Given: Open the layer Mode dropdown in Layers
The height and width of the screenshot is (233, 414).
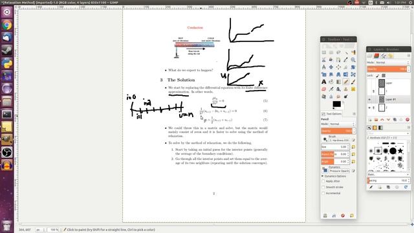Looking at the screenshot, I should pyautogui.click(x=393, y=63).
